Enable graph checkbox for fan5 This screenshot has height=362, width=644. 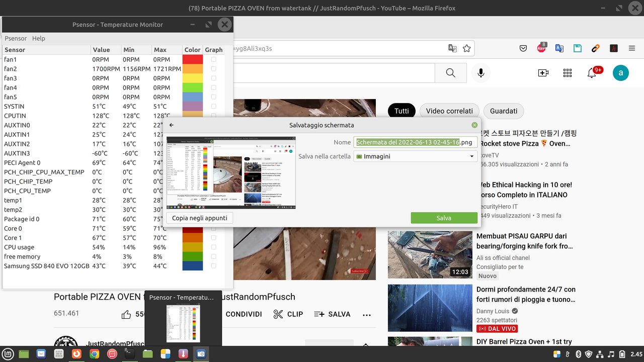[213, 97]
